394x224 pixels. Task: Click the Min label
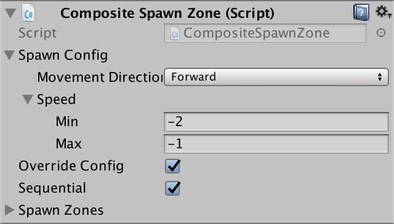click(x=67, y=122)
